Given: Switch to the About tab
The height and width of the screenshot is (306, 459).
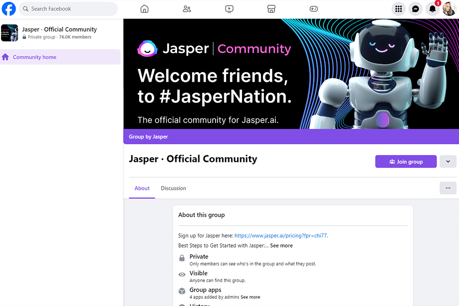Looking at the screenshot, I should pyautogui.click(x=142, y=188).
